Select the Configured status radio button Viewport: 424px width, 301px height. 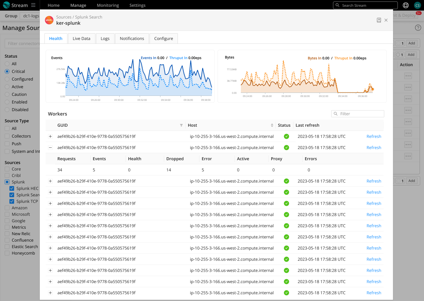coord(7,79)
